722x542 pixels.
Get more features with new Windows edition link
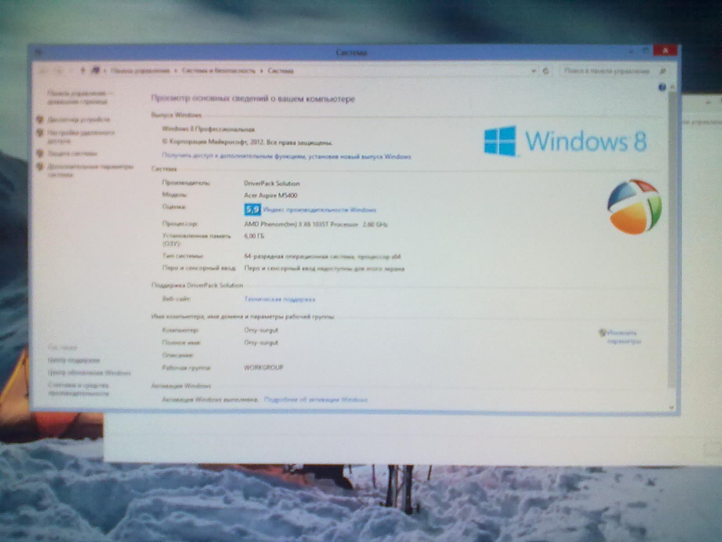click(287, 156)
